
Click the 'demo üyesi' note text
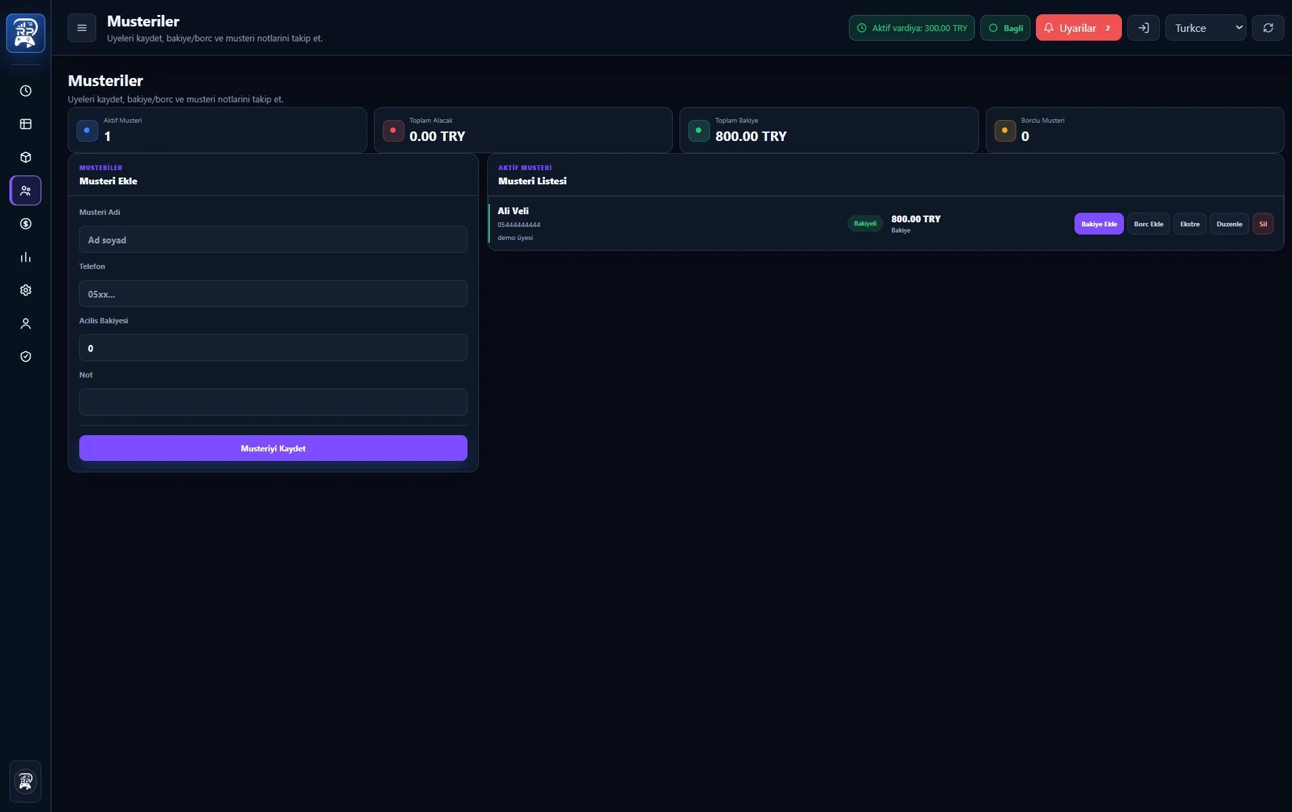515,238
